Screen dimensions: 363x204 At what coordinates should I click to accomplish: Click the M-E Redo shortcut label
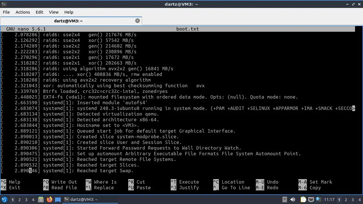click(x=267, y=188)
